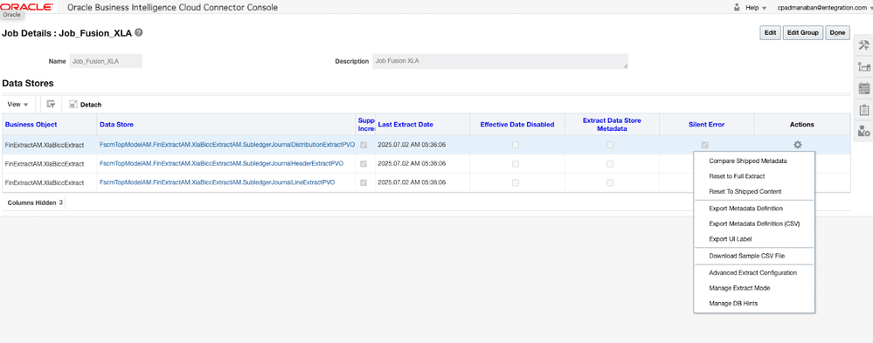The height and width of the screenshot is (343, 873).
Task: Click Effective Date Disabled column header
Action: click(517, 125)
